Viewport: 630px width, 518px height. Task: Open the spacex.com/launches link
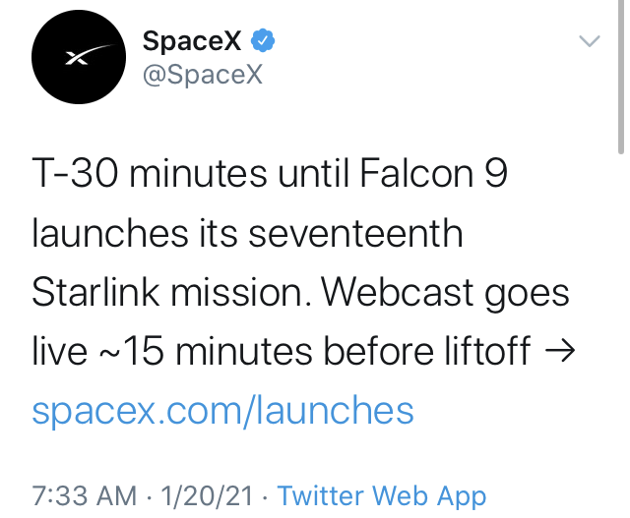pos(223,411)
